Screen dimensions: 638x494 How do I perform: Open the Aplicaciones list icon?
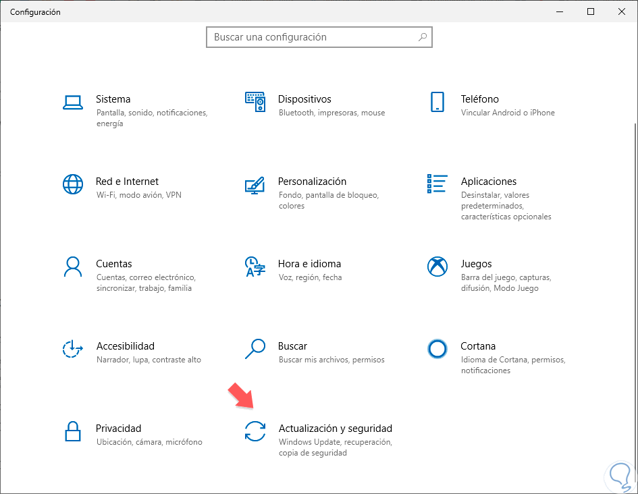pos(437,184)
